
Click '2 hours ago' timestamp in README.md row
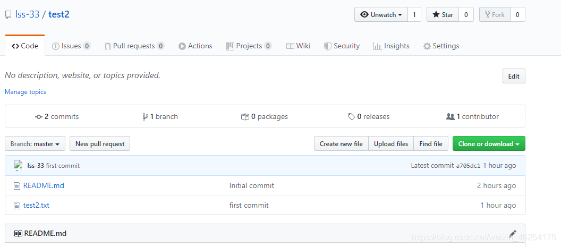pos(497,185)
